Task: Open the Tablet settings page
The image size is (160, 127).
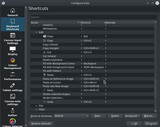Action: tap(12, 87)
